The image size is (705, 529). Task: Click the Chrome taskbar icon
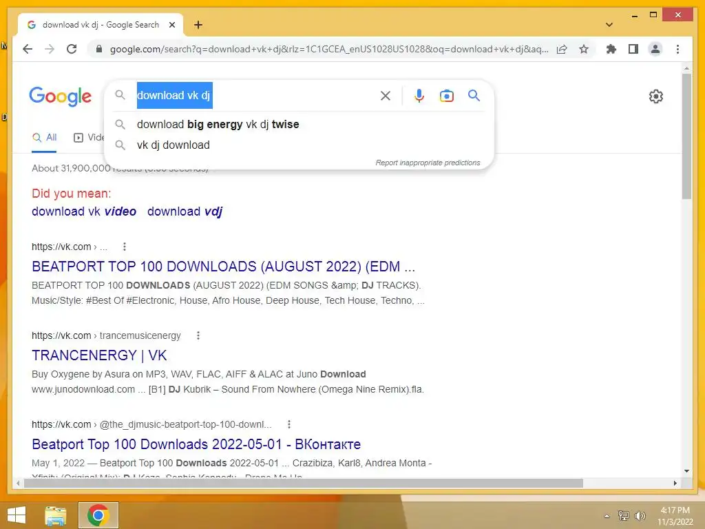coord(98,515)
